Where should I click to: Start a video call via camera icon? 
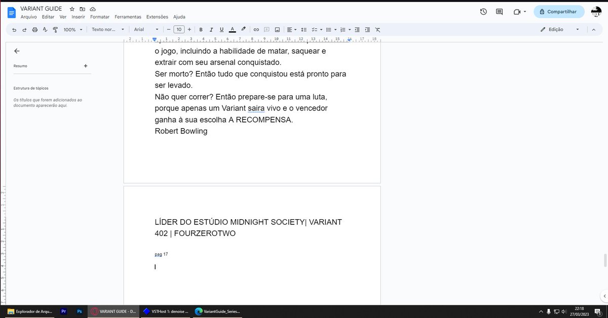517,12
